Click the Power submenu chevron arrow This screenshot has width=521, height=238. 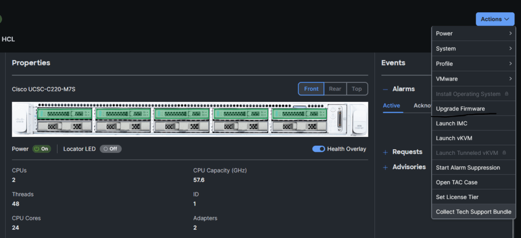click(510, 33)
